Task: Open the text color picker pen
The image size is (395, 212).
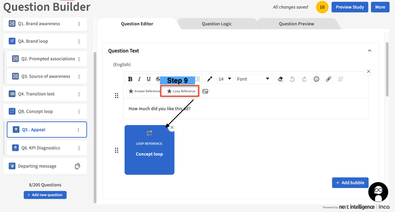Action: tap(209, 79)
